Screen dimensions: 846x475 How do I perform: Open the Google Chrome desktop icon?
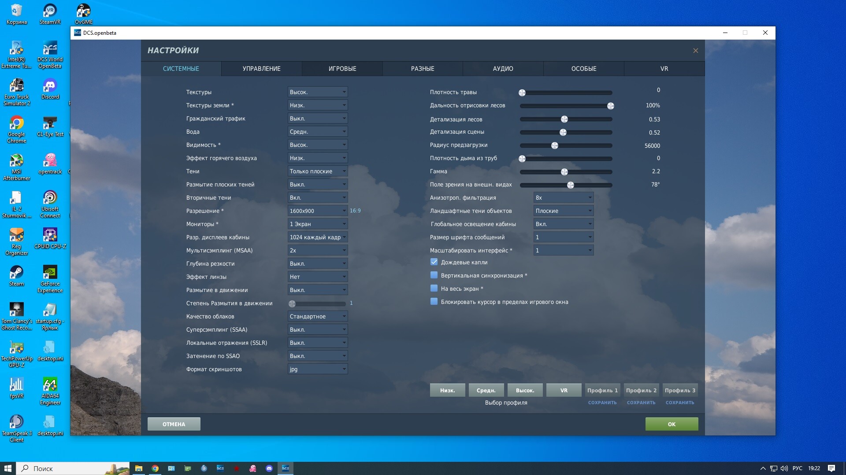click(x=16, y=130)
